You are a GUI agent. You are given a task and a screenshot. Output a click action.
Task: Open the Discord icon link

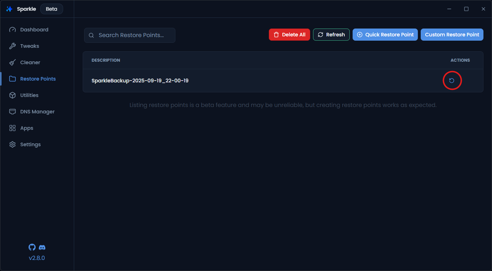[42, 247]
